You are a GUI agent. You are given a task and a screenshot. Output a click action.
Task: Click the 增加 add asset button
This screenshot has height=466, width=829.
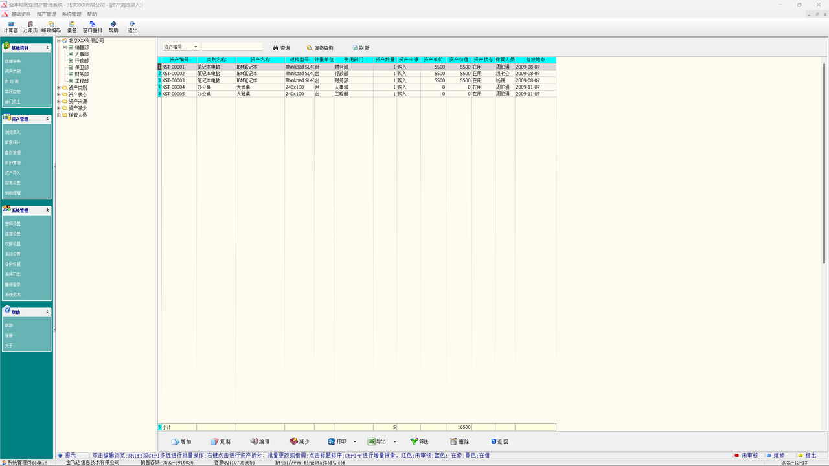coord(181,442)
